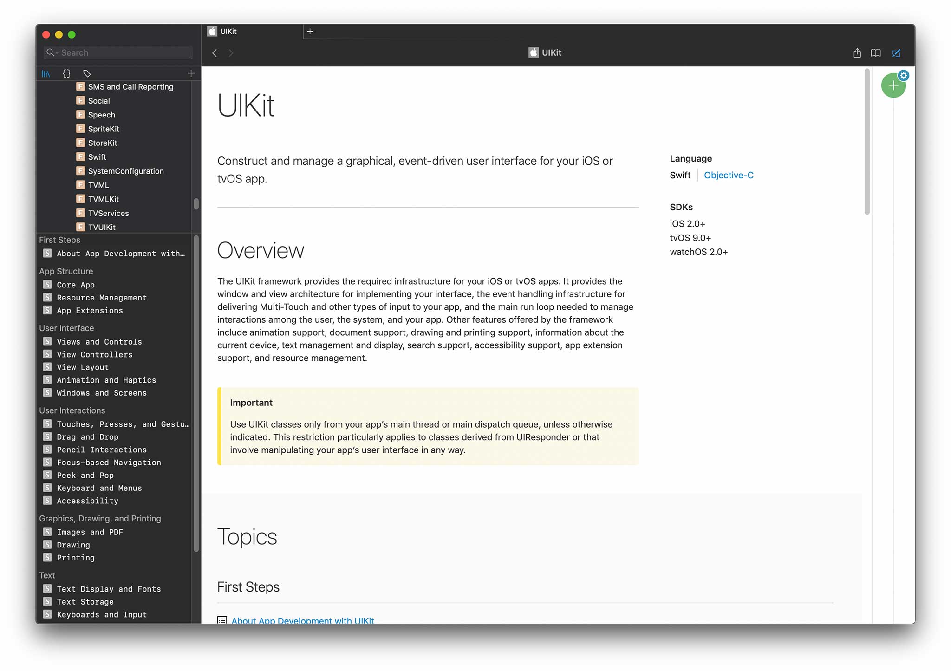Toggle the annotations panel pencil icon
The height and width of the screenshot is (671, 951).
coord(896,53)
